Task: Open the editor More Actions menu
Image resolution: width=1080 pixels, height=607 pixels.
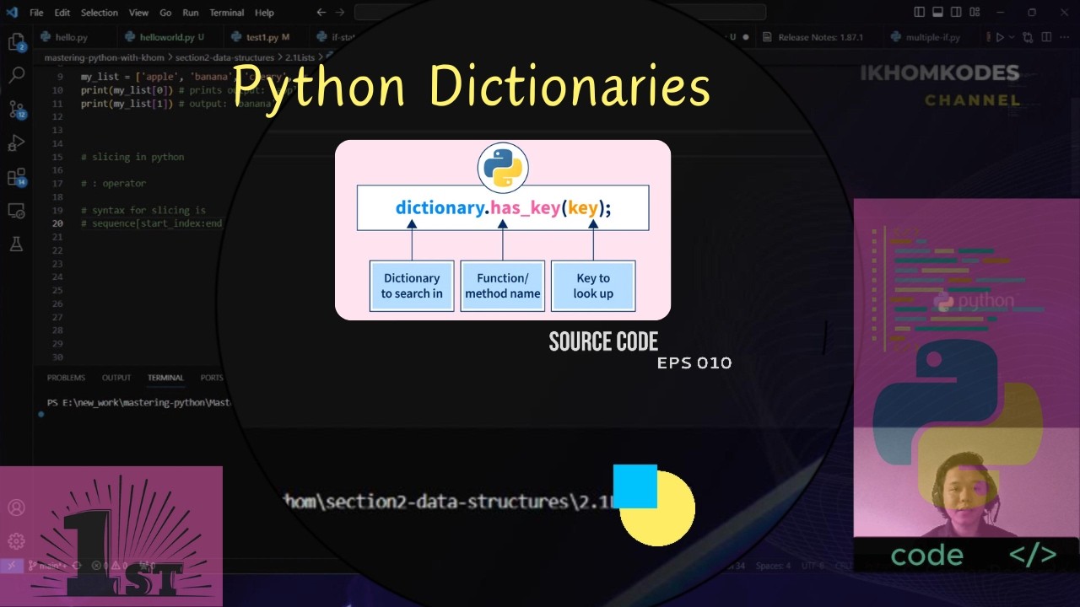Action: pos(1066,38)
